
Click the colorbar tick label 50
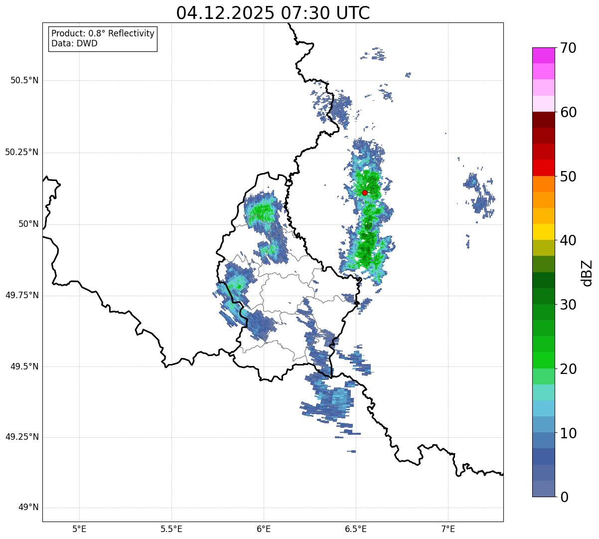coord(568,177)
